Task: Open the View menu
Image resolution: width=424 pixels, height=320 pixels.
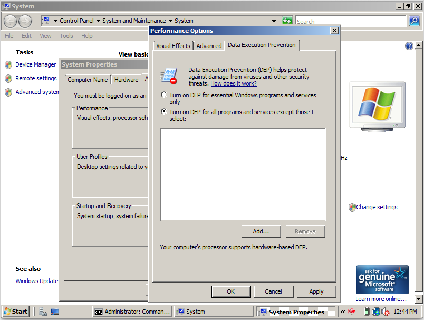Action: (45, 36)
